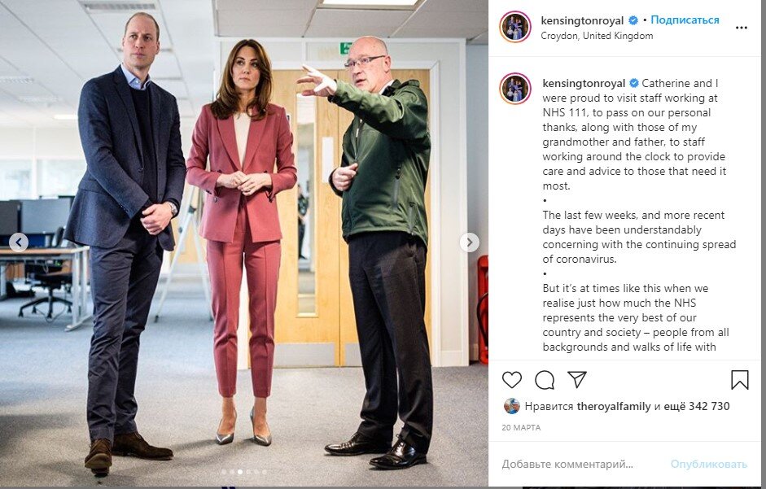Viewport: 766px width, 489px height.
Task: Go to next photo with right arrow
Action: click(x=470, y=242)
